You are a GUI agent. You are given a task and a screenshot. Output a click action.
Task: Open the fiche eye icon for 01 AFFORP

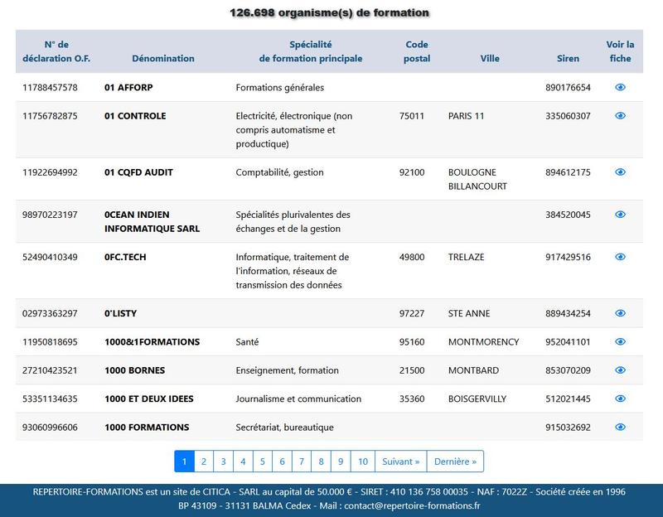click(x=620, y=87)
